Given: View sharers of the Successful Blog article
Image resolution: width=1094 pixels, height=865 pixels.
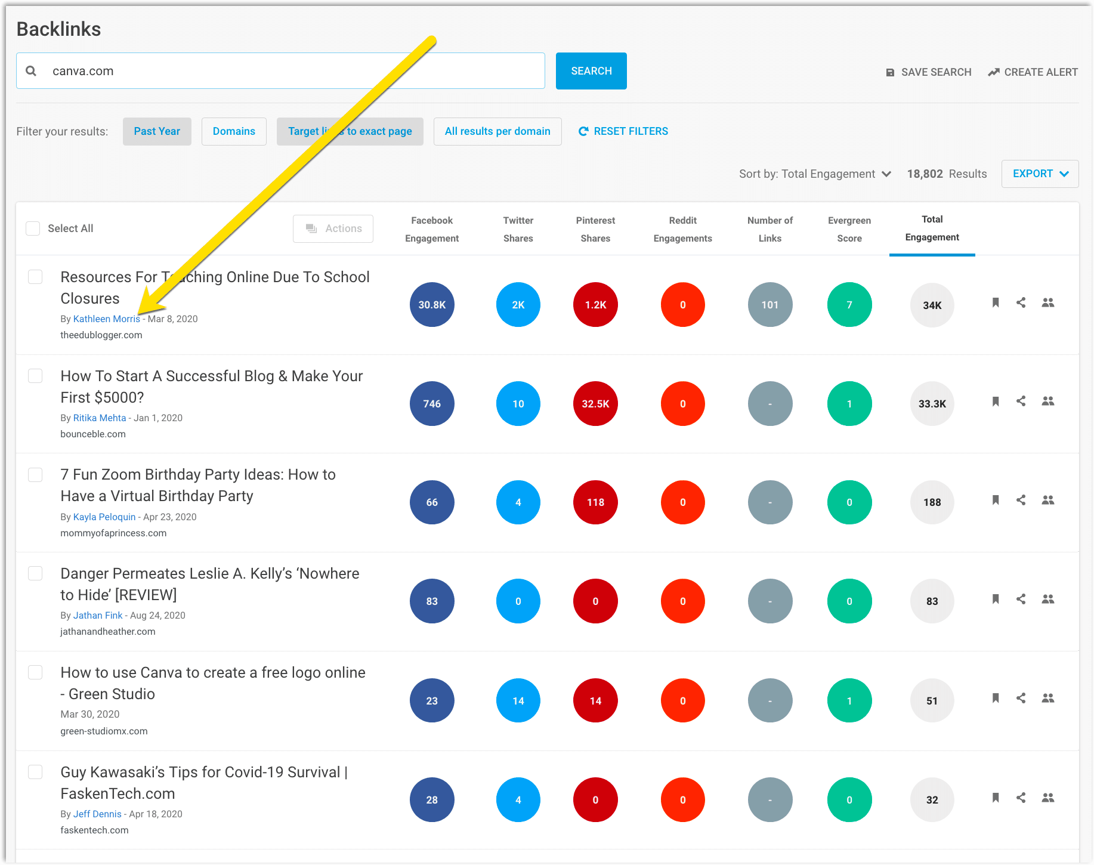Looking at the screenshot, I should [x=1048, y=401].
